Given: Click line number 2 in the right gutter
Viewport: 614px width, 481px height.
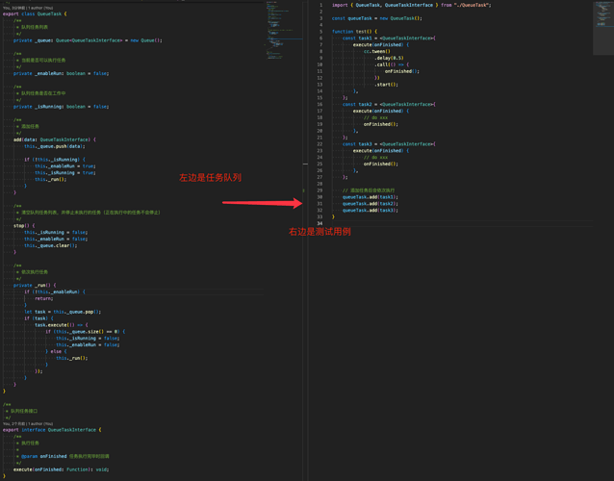Looking at the screenshot, I should click(321, 12).
